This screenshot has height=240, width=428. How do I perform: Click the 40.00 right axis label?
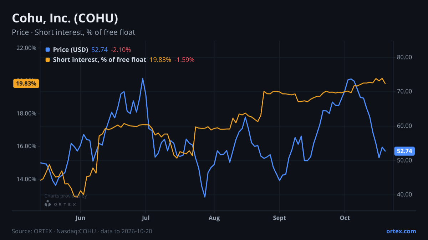pos(404,194)
